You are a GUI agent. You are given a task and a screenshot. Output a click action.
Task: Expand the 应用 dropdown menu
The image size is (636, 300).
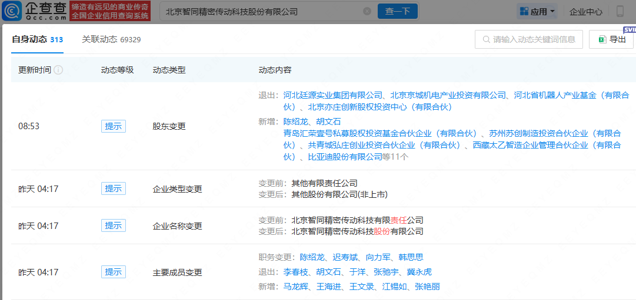(536, 11)
